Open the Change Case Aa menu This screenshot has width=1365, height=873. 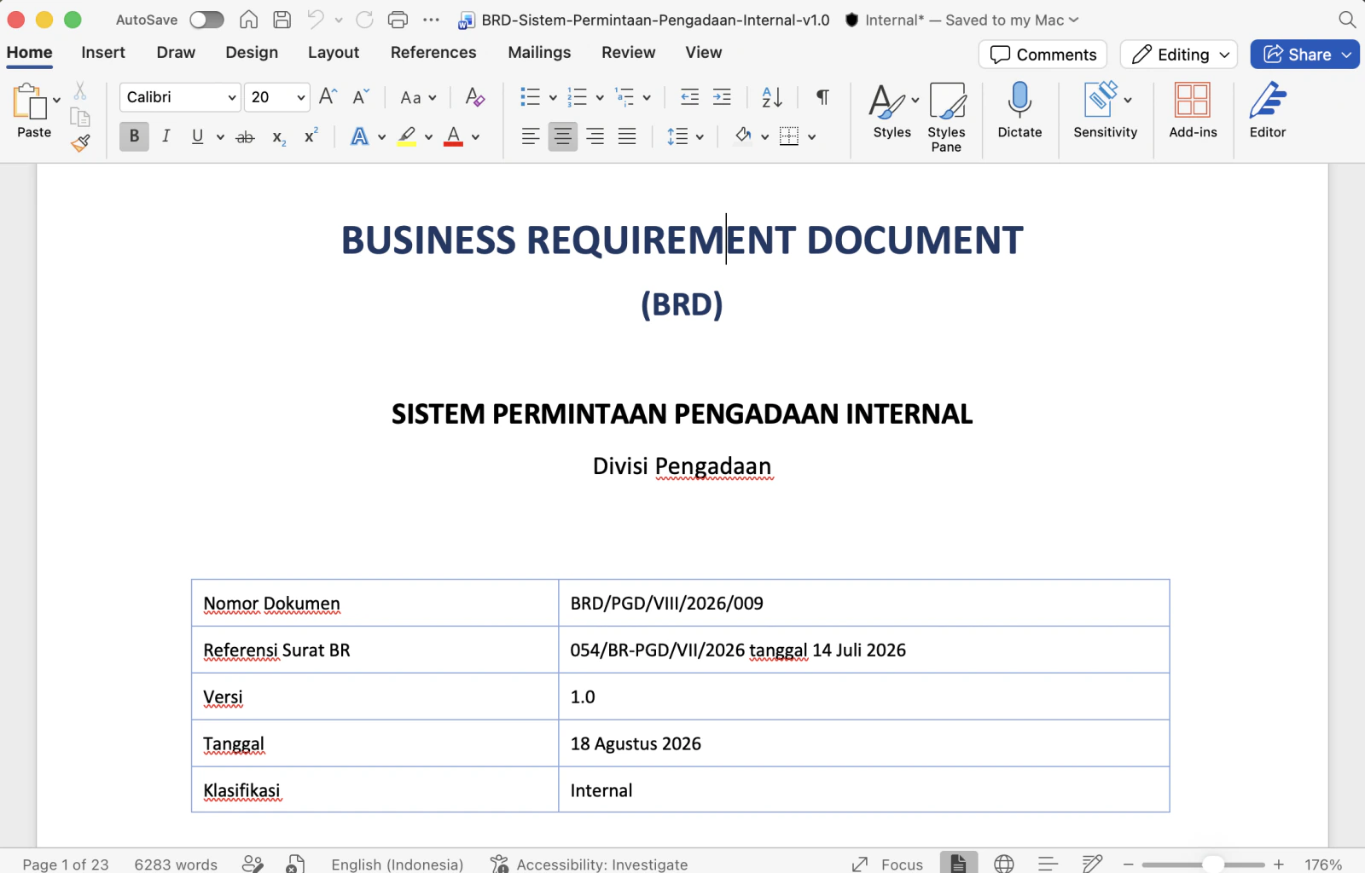click(418, 97)
